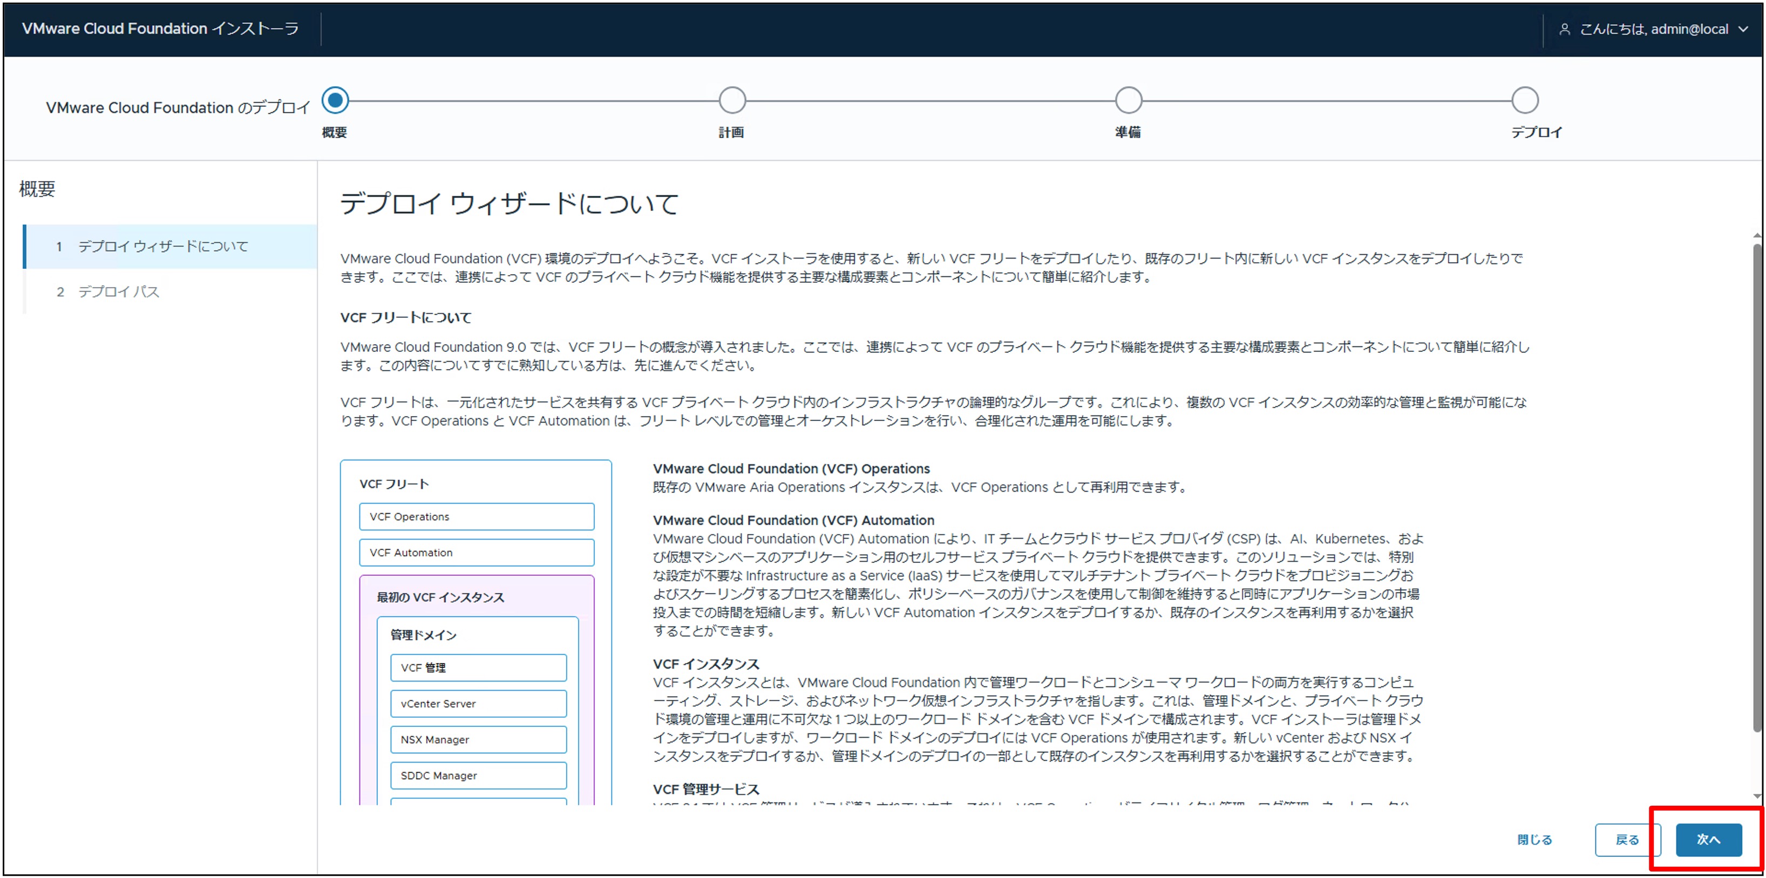
Task: Click the デプロイ step label
Action: 1537,132
